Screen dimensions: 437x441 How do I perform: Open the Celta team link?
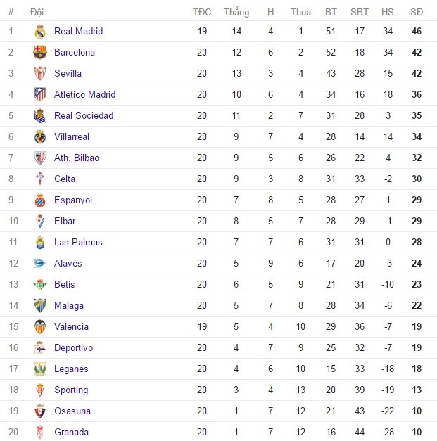[x=65, y=179]
